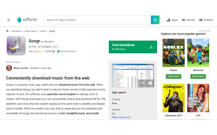
Task: Click Explore Now under Roblox
Action: [x=173, y=76]
